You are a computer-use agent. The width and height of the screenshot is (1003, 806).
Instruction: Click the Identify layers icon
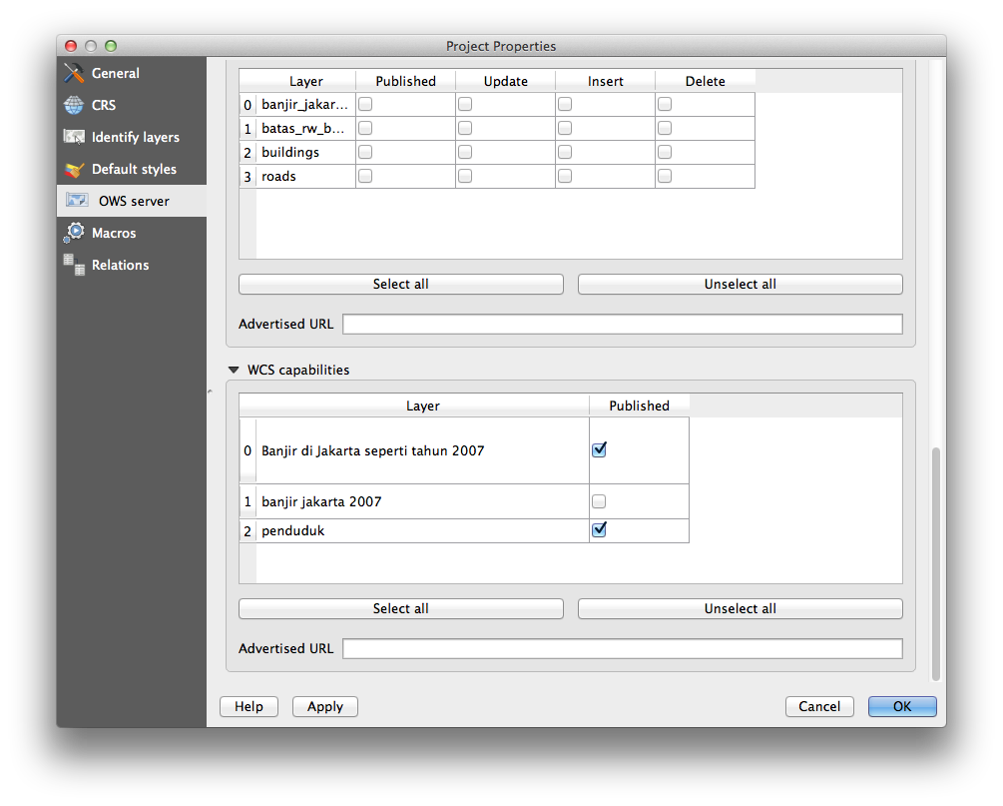[x=74, y=137]
